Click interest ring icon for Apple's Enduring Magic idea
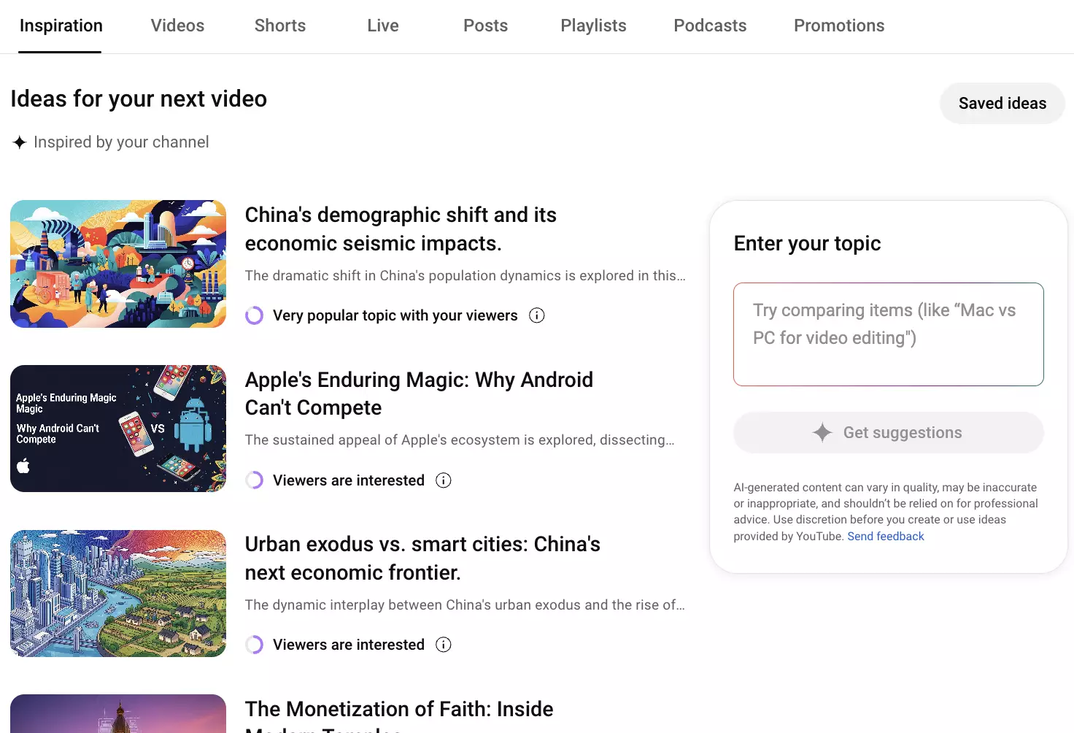1074x733 pixels. (x=254, y=480)
